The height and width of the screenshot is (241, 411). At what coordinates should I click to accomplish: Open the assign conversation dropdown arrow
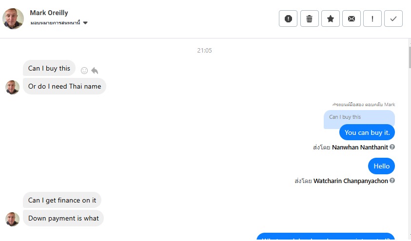[x=85, y=23]
